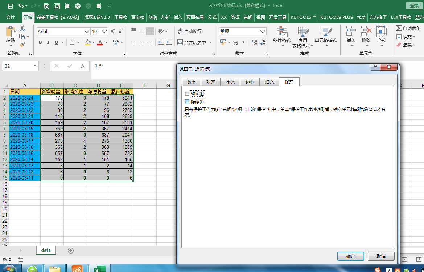Screen dimensions: 424x272
Task: Open Excel from the Windows taskbar
Action: 99,268
